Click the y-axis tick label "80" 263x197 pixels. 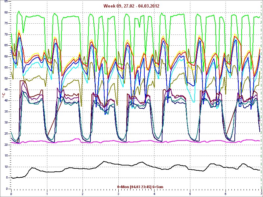click(x=6, y=12)
